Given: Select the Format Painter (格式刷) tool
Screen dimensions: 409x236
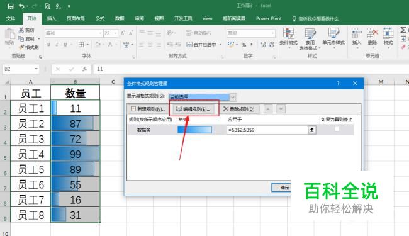Looking at the screenshot, I should coord(29,47).
